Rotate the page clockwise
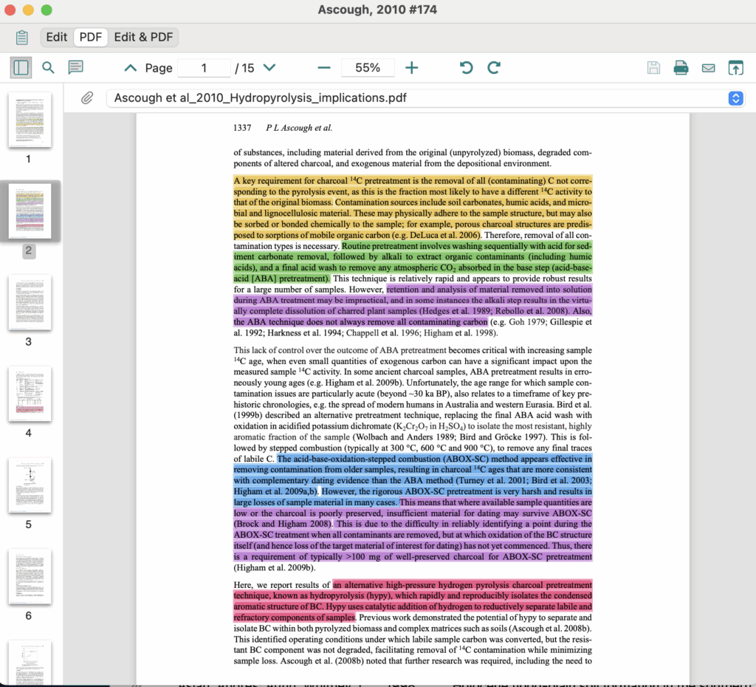Screen dimensions: 756x687 tap(494, 67)
